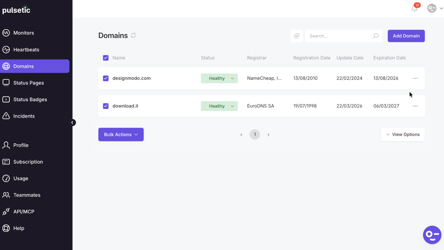Click the Monitors sidebar icon
Viewport: 444px width, 250px height.
click(6, 33)
